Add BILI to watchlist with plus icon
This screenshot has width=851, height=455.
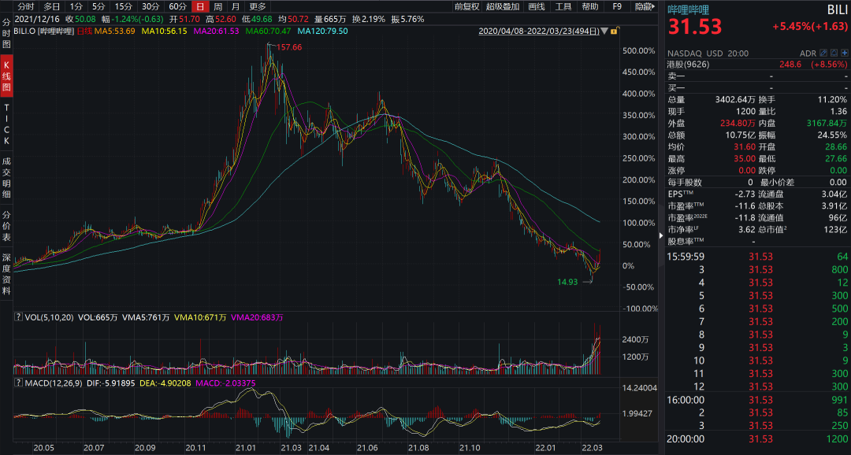pyautogui.click(x=845, y=54)
